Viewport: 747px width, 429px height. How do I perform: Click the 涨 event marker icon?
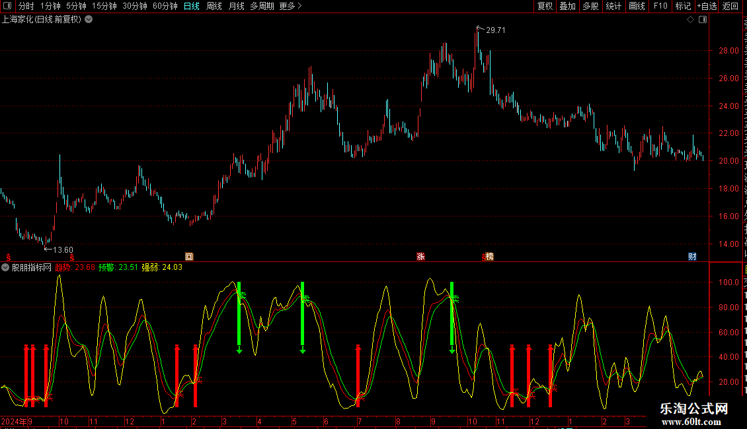click(420, 257)
